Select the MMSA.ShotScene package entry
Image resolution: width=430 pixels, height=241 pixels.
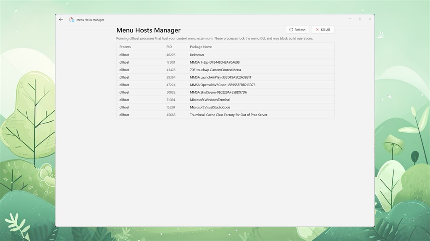(x=218, y=92)
